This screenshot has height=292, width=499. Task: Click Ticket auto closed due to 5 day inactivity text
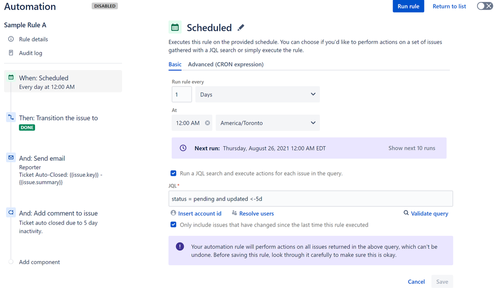pos(58,227)
